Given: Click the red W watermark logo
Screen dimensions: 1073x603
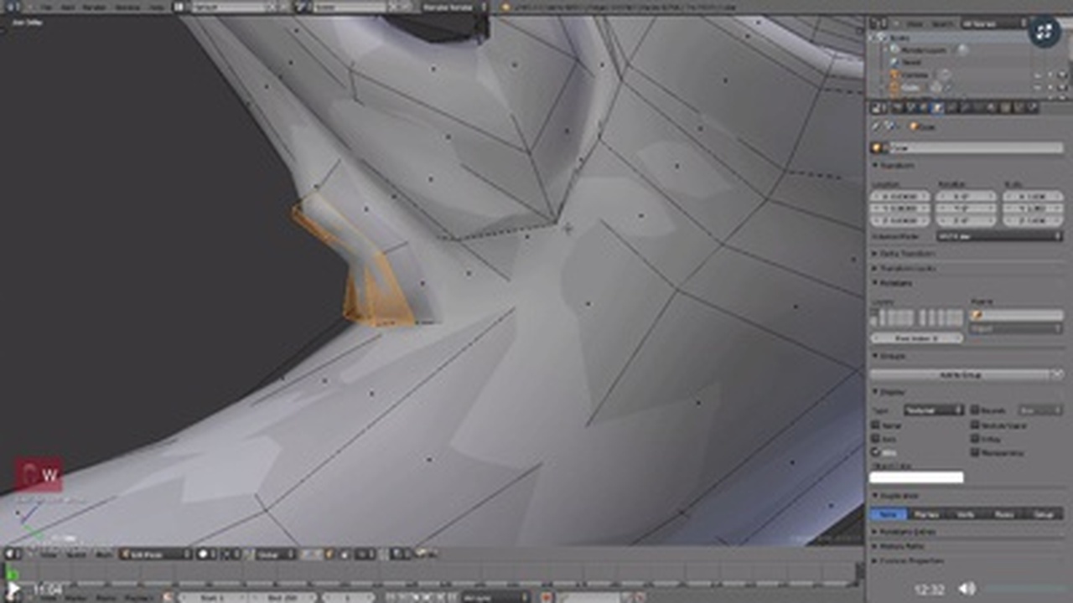Looking at the screenshot, I should click(x=39, y=476).
